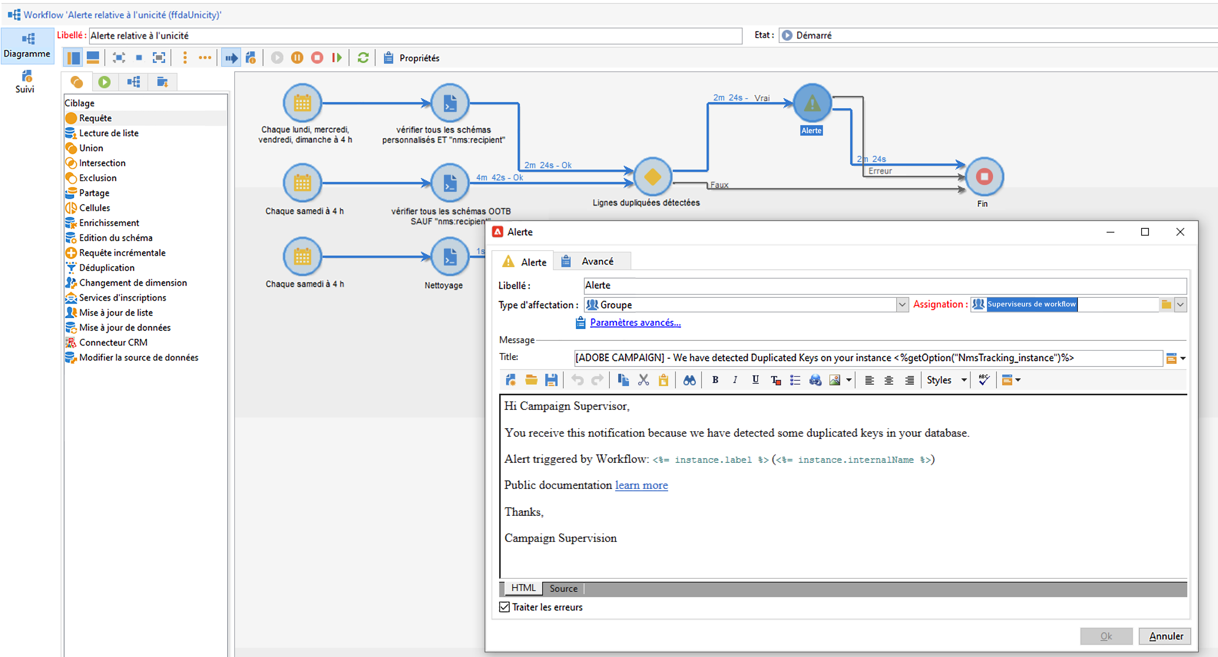Toggle underline formatting in message editor
This screenshot has height=657, width=1218.
[x=755, y=380]
